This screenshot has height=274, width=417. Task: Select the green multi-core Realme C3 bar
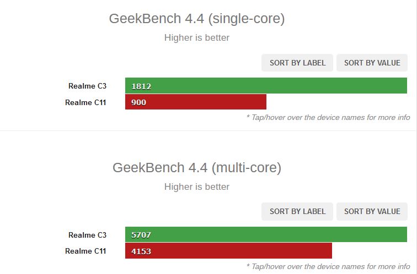coord(266,234)
